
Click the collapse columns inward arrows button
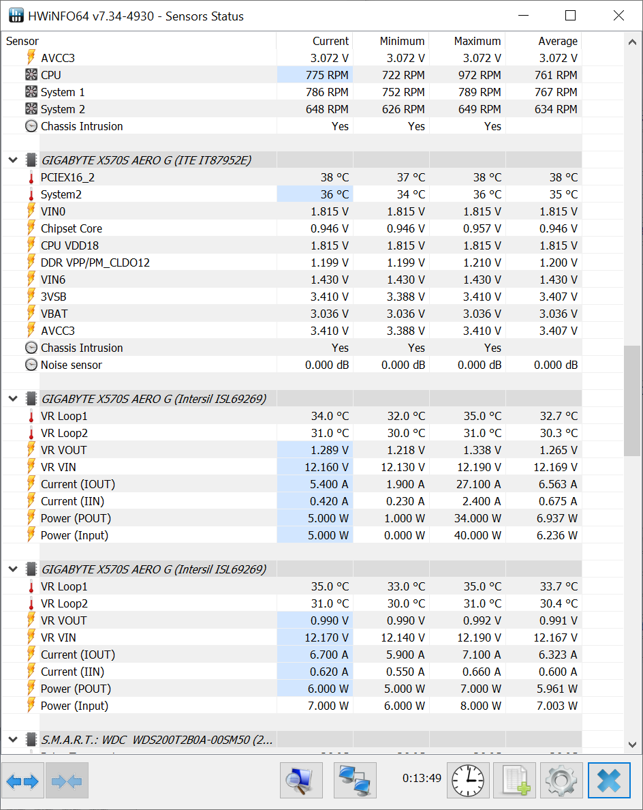pos(67,781)
